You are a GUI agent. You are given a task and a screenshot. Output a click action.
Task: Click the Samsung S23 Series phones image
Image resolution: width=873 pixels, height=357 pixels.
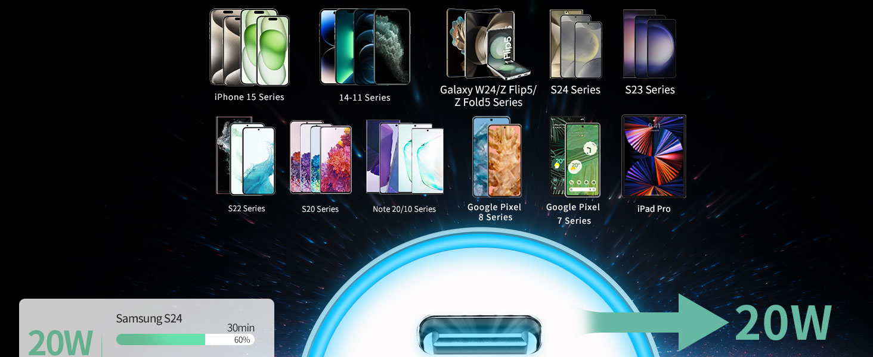point(649,44)
